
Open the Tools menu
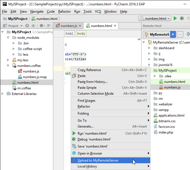click(x=87, y=12)
